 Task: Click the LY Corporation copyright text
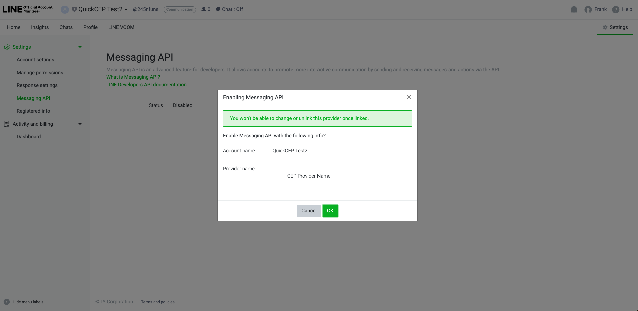click(114, 302)
